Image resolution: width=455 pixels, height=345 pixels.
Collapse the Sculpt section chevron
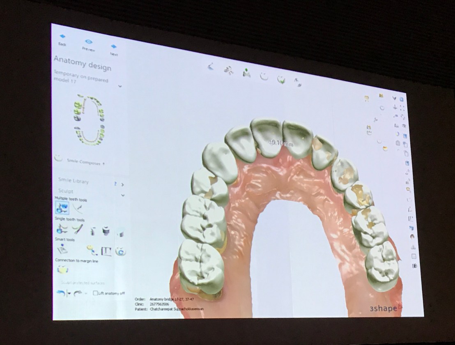click(x=122, y=195)
